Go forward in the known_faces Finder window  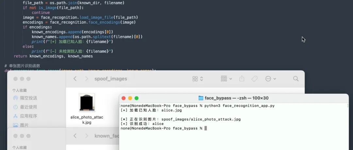87,136
